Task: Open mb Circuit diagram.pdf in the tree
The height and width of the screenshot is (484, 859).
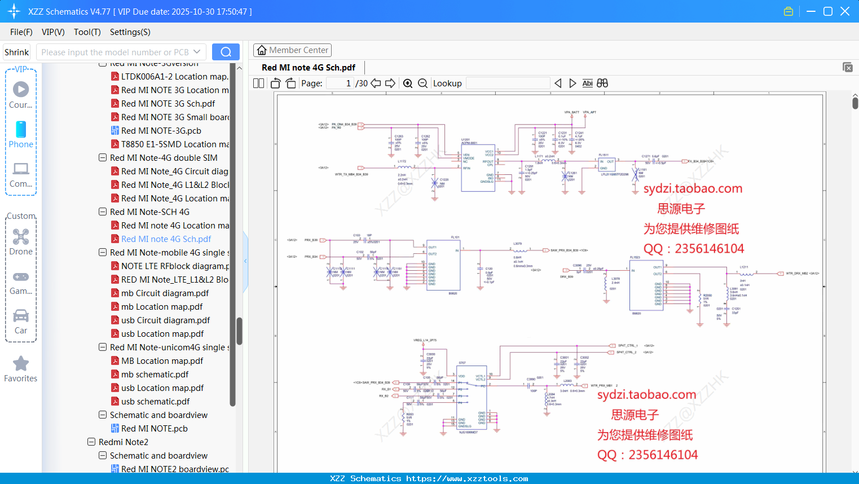Action: pos(165,293)
